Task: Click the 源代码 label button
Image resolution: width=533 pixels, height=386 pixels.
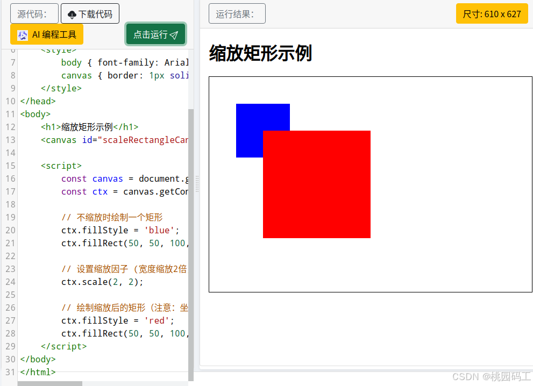Action: click(x=34, y=13)
